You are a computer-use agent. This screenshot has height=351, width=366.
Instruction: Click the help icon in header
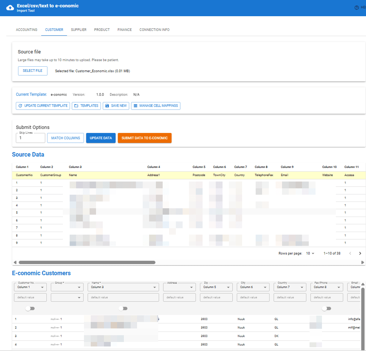click(357, 8)
